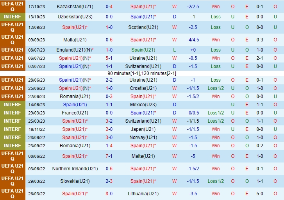The image size is (284, 200).
Task: Open the 5-1 match score link
Action: pyautogui.click(x=109, y=58)
